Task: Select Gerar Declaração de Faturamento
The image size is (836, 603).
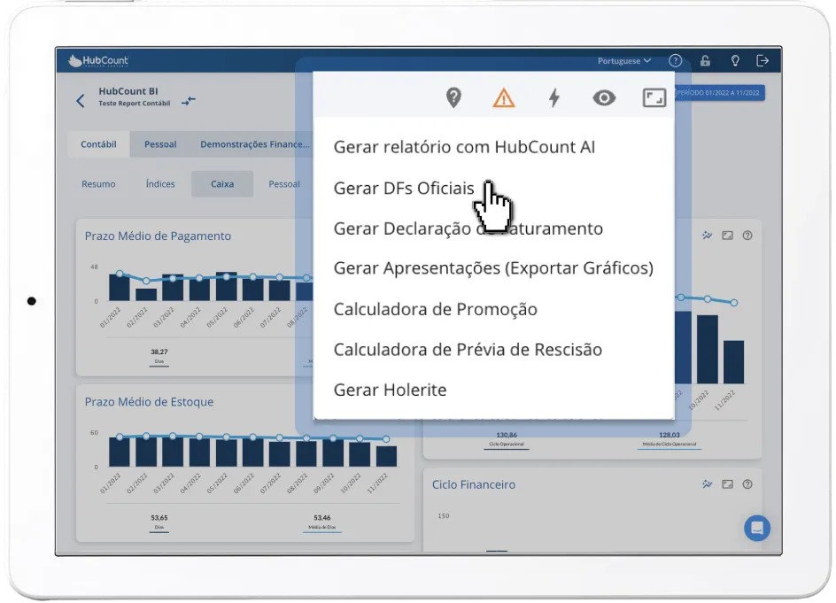Action: click(x=468, y=228)
